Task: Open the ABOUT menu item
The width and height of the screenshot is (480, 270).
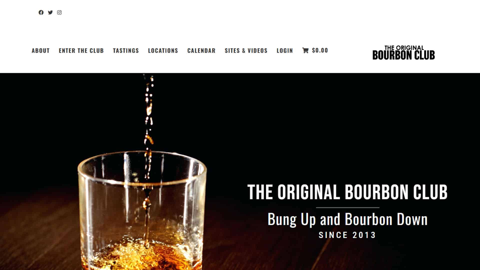Action: (40, 50)
